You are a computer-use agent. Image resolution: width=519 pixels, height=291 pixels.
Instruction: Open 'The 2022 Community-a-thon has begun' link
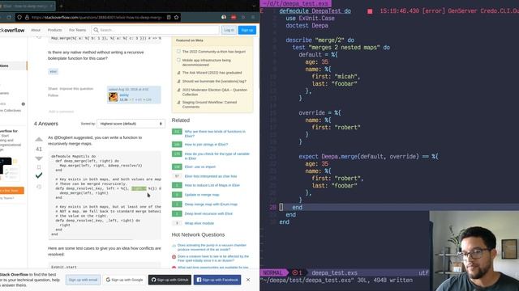pyautogui.click(x=214, y=52)
